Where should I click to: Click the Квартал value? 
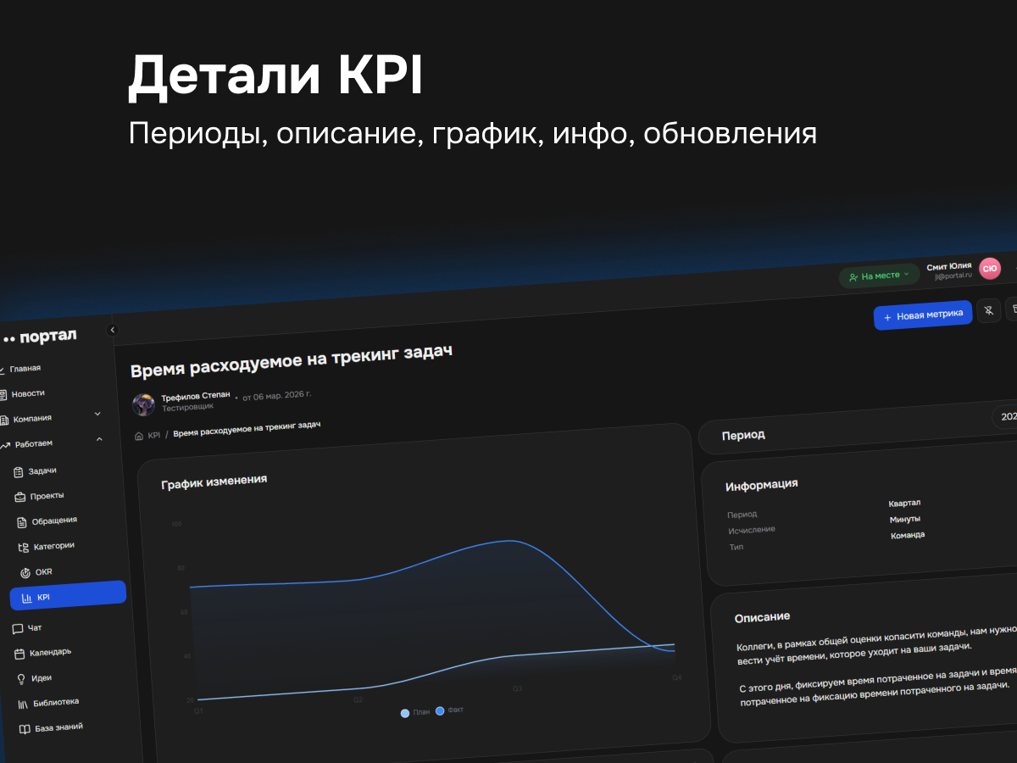click(x=904, y=504)
